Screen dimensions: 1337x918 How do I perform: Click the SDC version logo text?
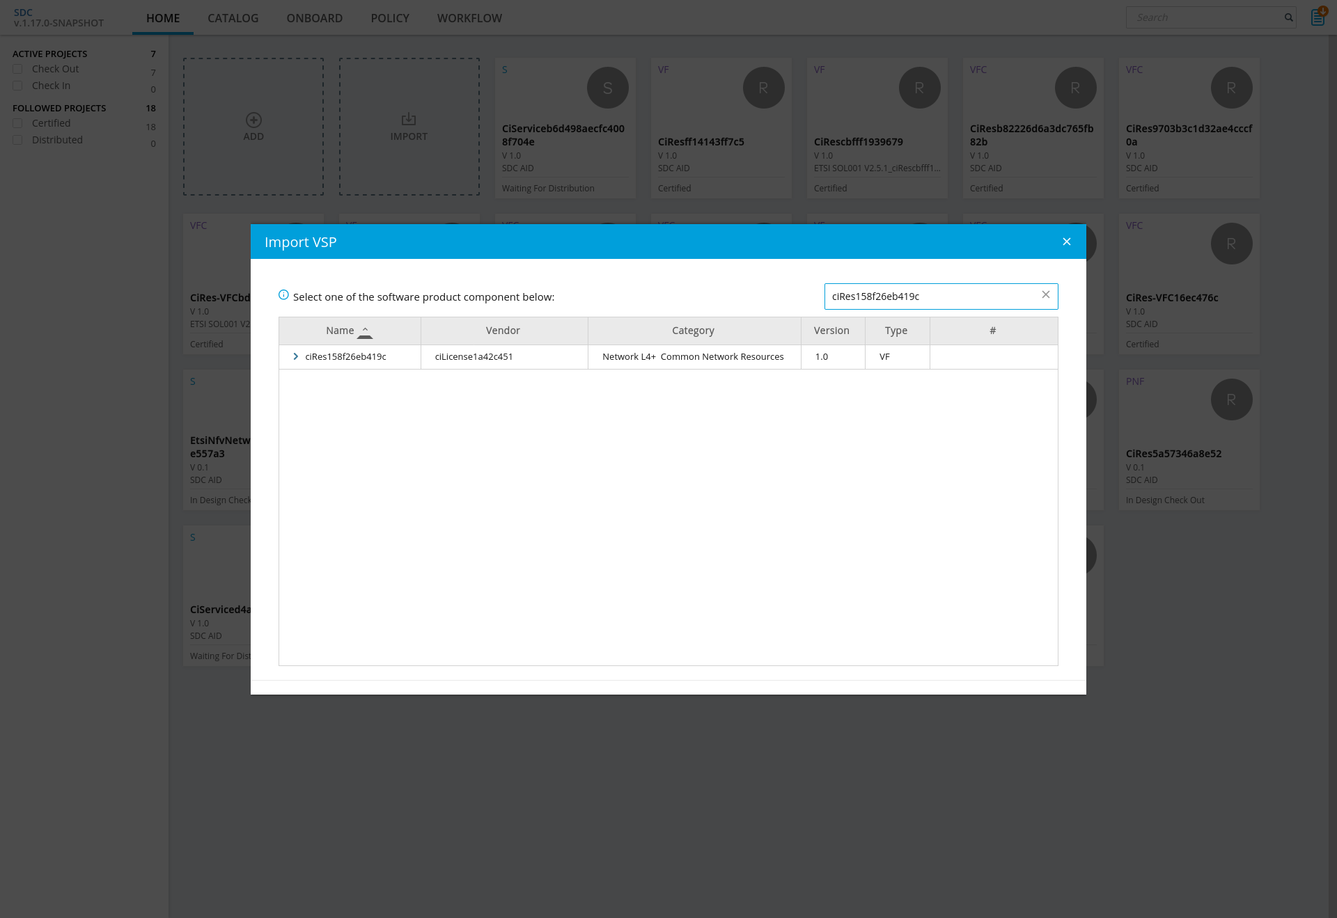(x=58, y=17)
